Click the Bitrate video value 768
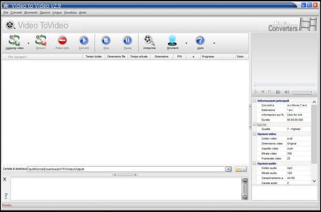 [x=289, y=154]
